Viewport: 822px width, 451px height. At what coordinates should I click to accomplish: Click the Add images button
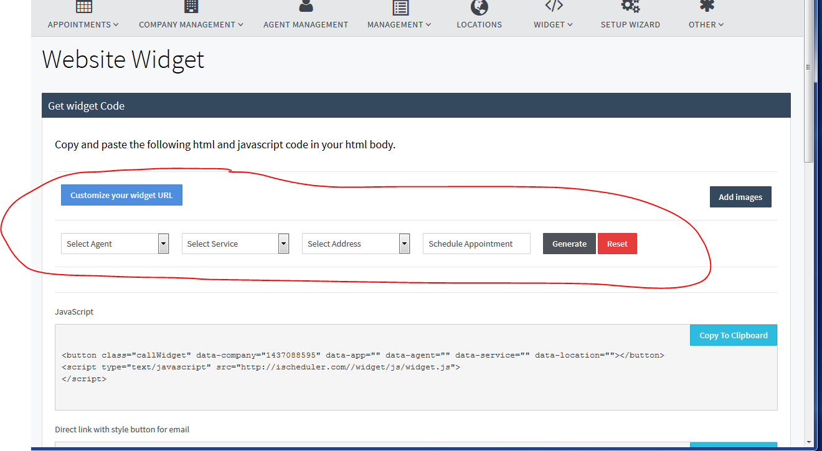point(740,197)
